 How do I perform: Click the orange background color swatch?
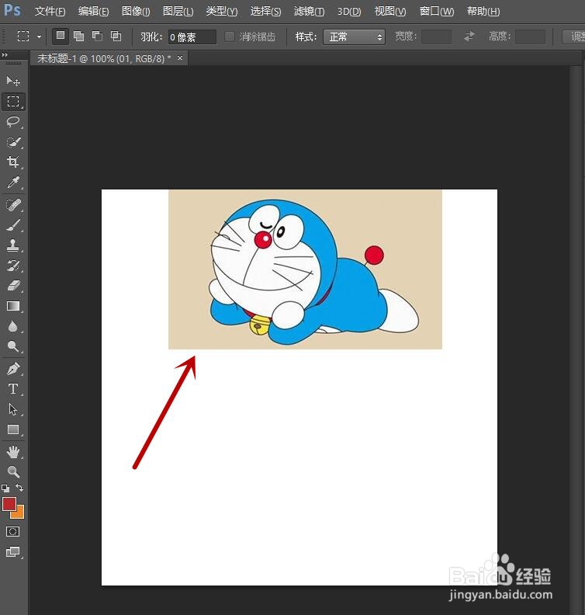[19, 513]
